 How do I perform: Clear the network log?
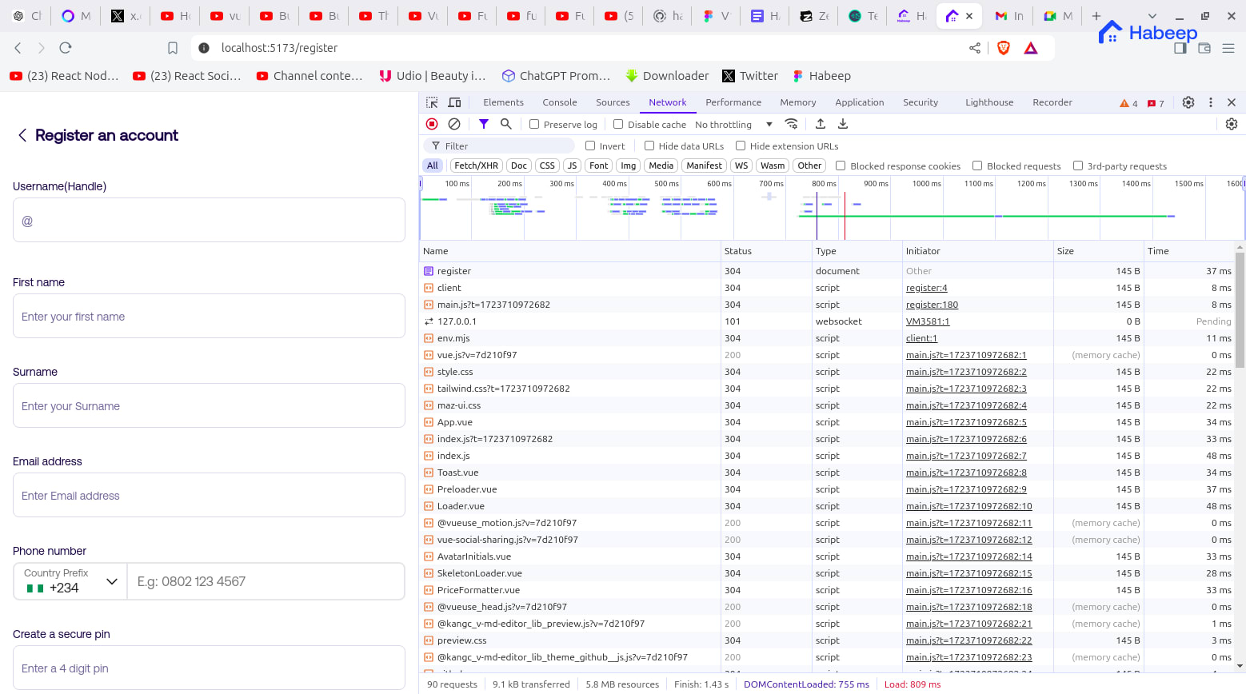454,124
